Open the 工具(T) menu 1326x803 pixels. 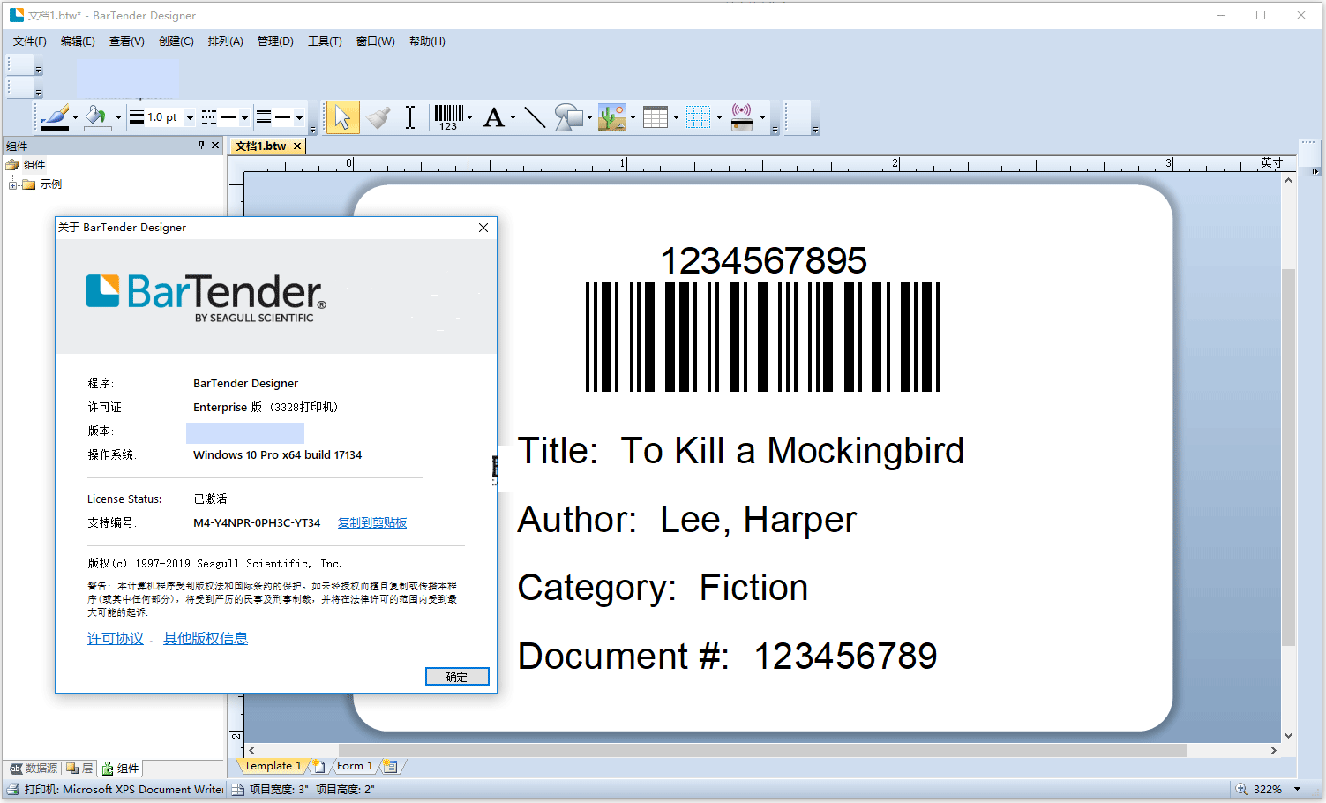(325, 41)
